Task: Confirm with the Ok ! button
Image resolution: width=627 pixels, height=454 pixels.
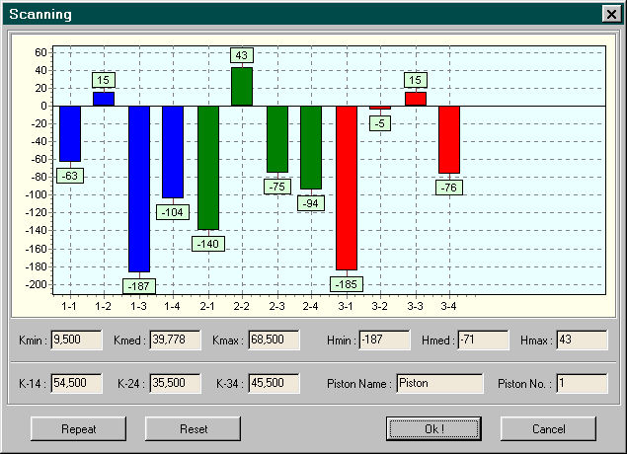Action: coord(434,428)
